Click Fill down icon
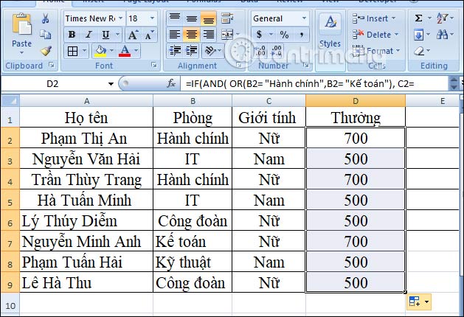The height and width of the screenshot is (317, 464). 418,35
